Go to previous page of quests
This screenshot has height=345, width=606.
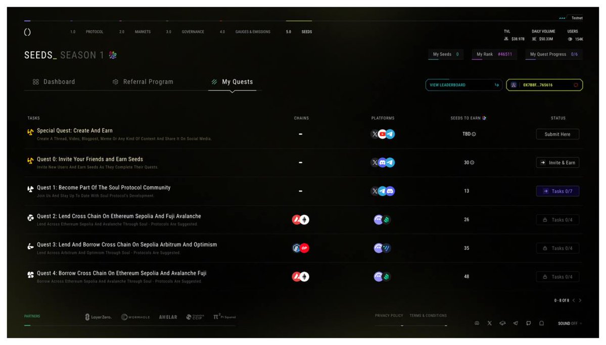coord(574,300)
